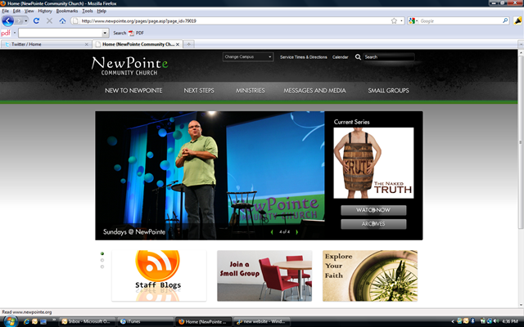
Task: Open the Bookmarks menu
Action: point(67,11)
